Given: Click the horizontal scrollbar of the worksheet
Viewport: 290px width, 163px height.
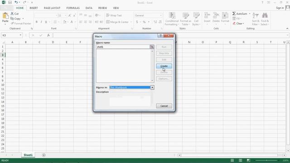Looking at the screenshot, I should pyautogui.click(x=229, y=155).
